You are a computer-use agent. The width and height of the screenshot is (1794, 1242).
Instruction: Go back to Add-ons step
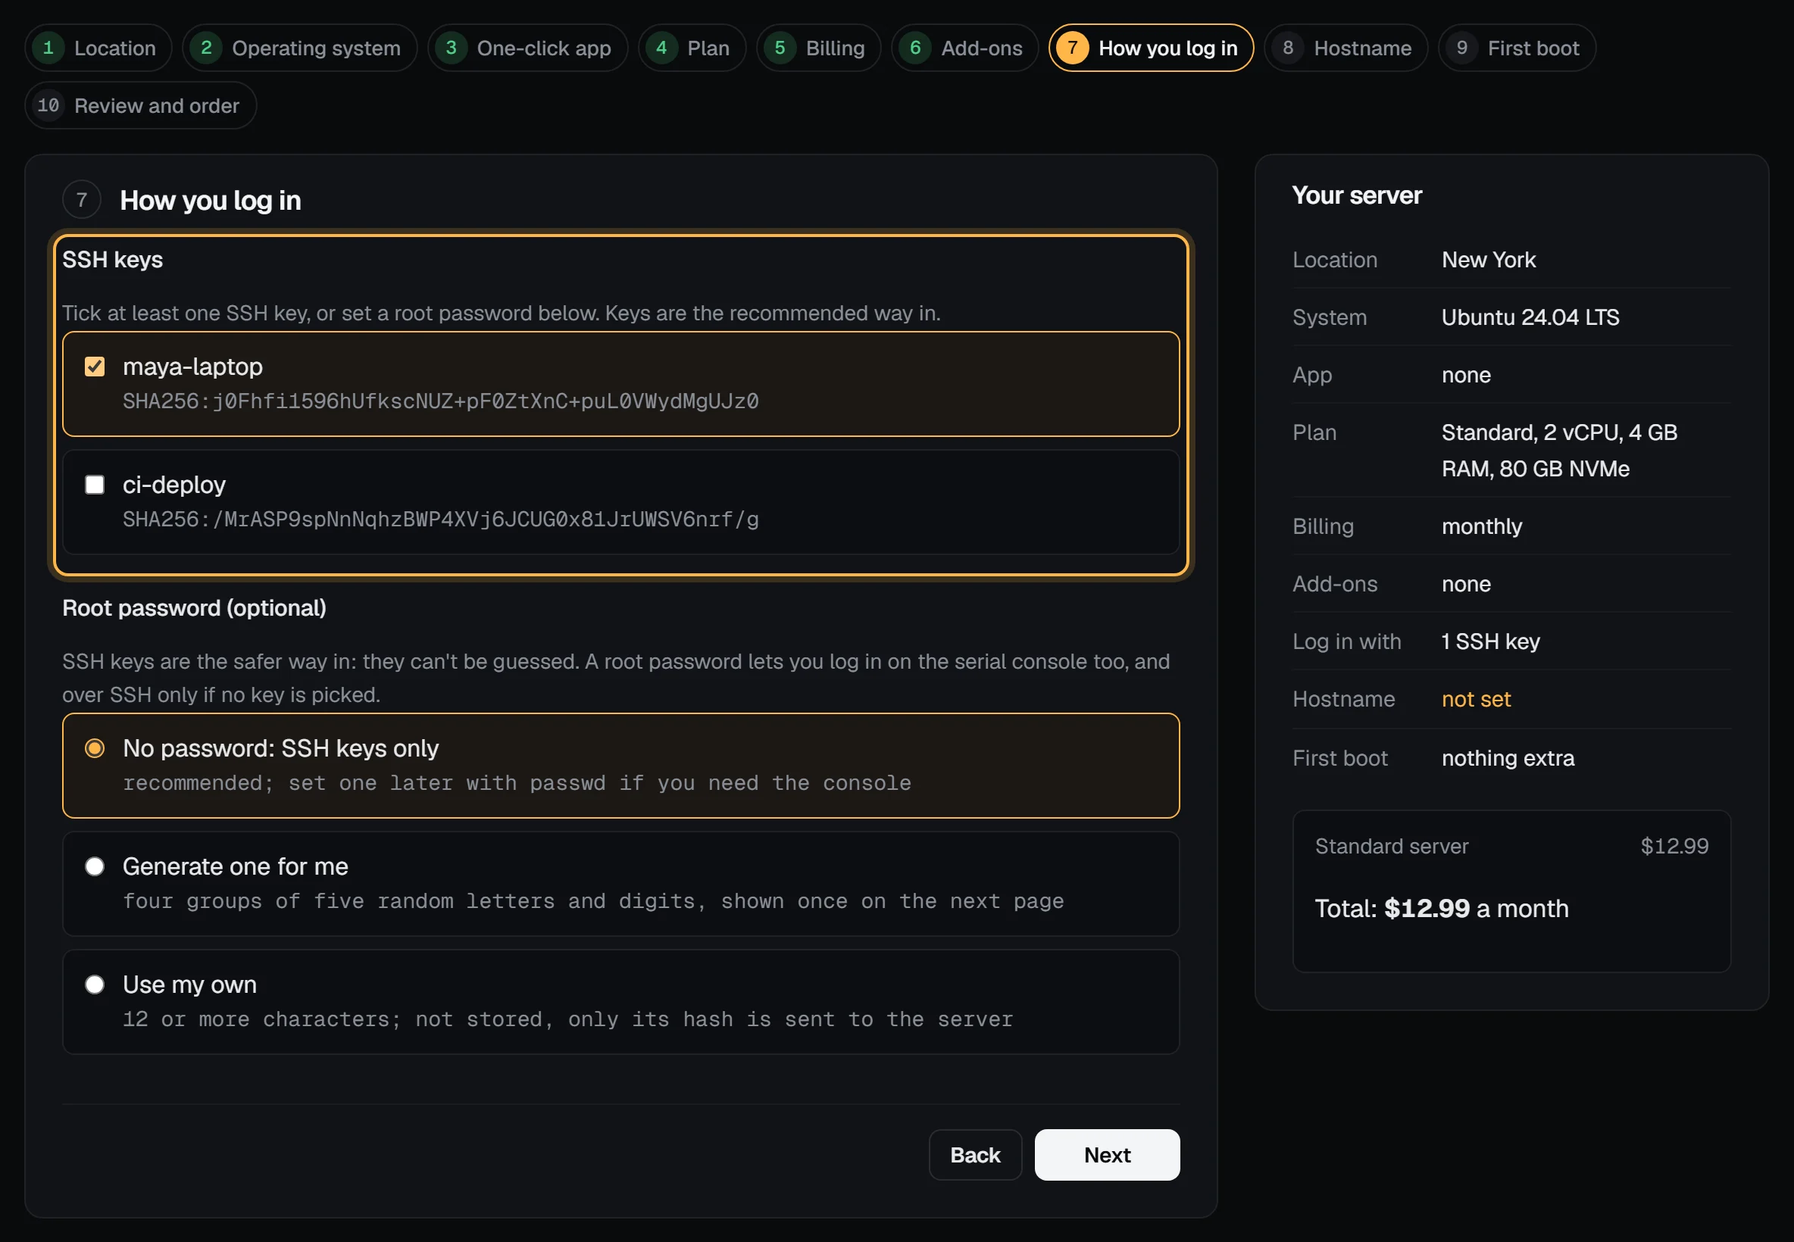[965, 48]
